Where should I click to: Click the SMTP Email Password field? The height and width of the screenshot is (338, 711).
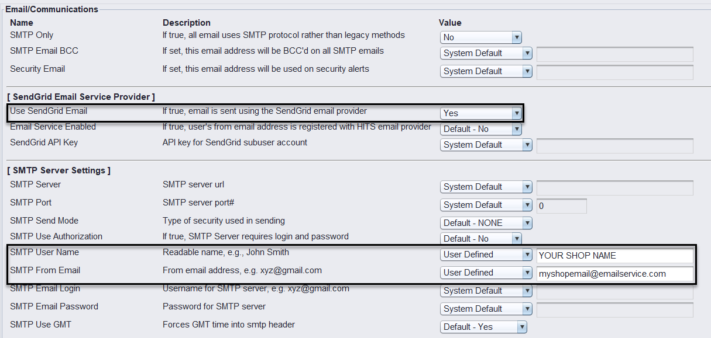[x=614, y=310]
